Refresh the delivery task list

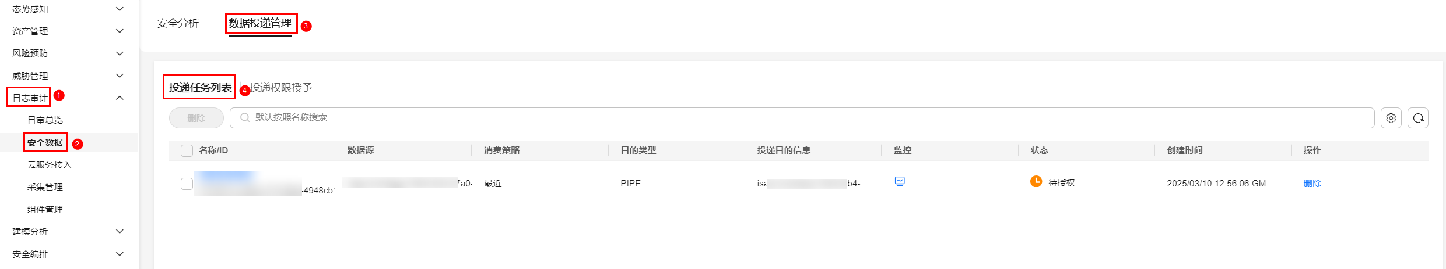1418,118
